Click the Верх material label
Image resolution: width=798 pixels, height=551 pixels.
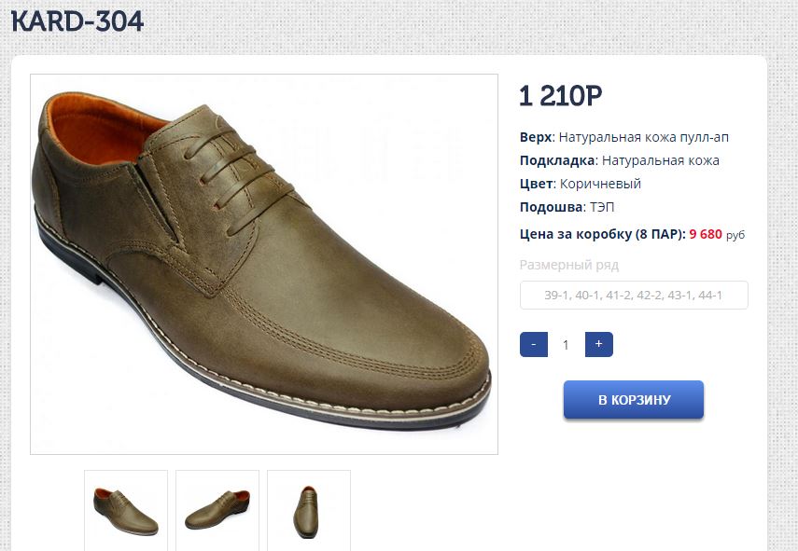tap(536, 137)
